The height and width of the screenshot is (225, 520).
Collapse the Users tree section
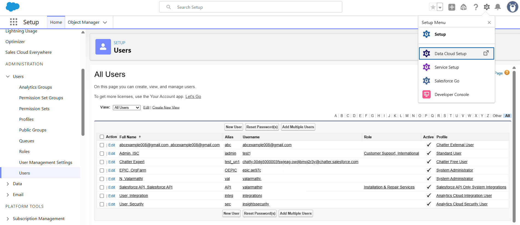click(8, 77)
